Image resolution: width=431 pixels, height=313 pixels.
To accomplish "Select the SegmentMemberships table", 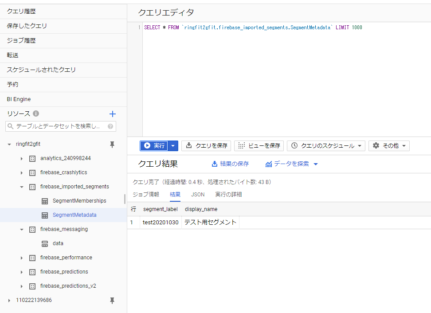I will point(79,201).
